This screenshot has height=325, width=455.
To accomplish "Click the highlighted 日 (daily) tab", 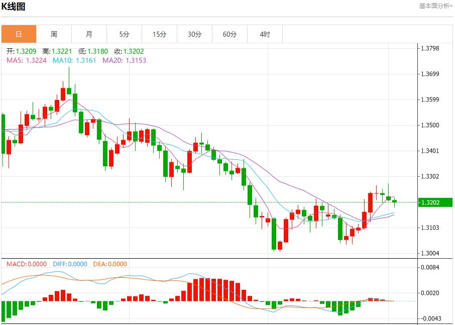I will 19,34.
